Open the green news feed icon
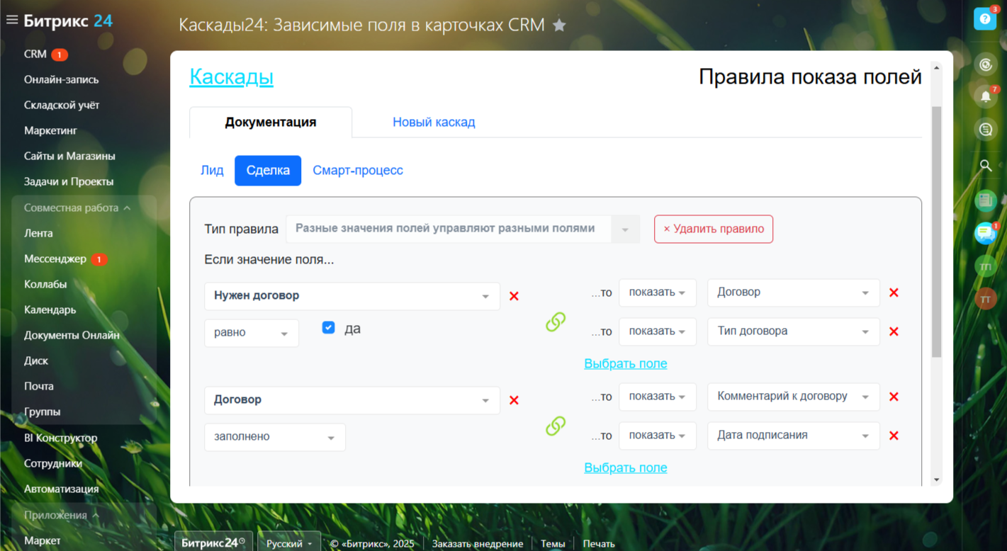The image size is (1007, 551). click(x=985, y=200)
